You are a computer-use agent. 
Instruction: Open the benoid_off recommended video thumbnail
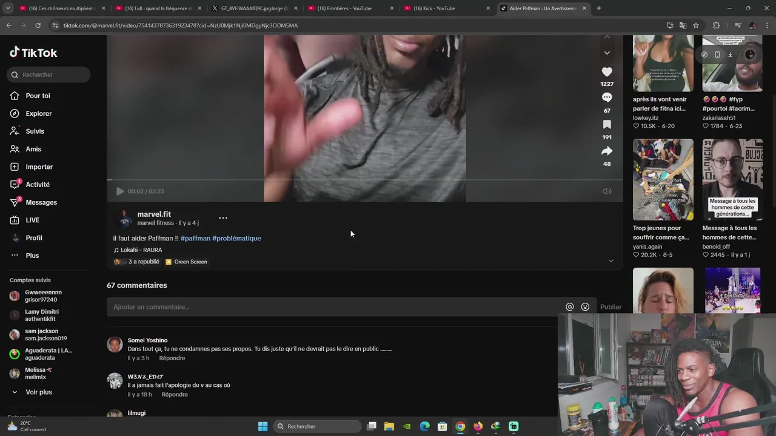[x=732, y=180]
